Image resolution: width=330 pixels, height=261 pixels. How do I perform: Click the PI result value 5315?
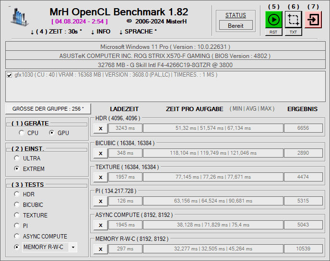click(303, 201)
